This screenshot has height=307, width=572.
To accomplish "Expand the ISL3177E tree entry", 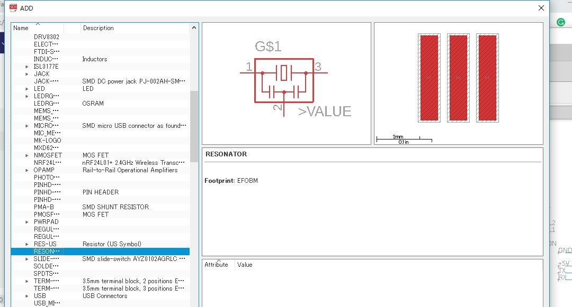I will 27,67.
